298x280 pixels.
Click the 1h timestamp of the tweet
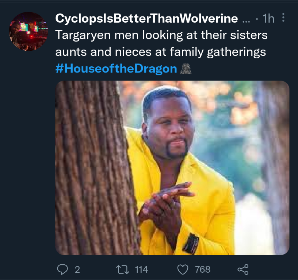click(x=268, y=18)
